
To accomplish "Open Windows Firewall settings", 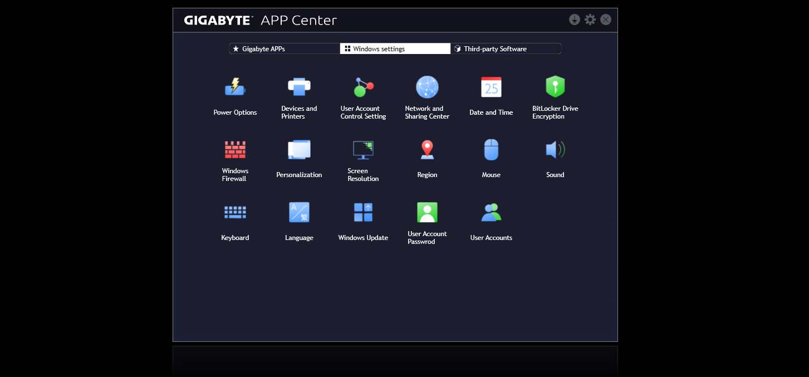I will (x=235, y=150).
